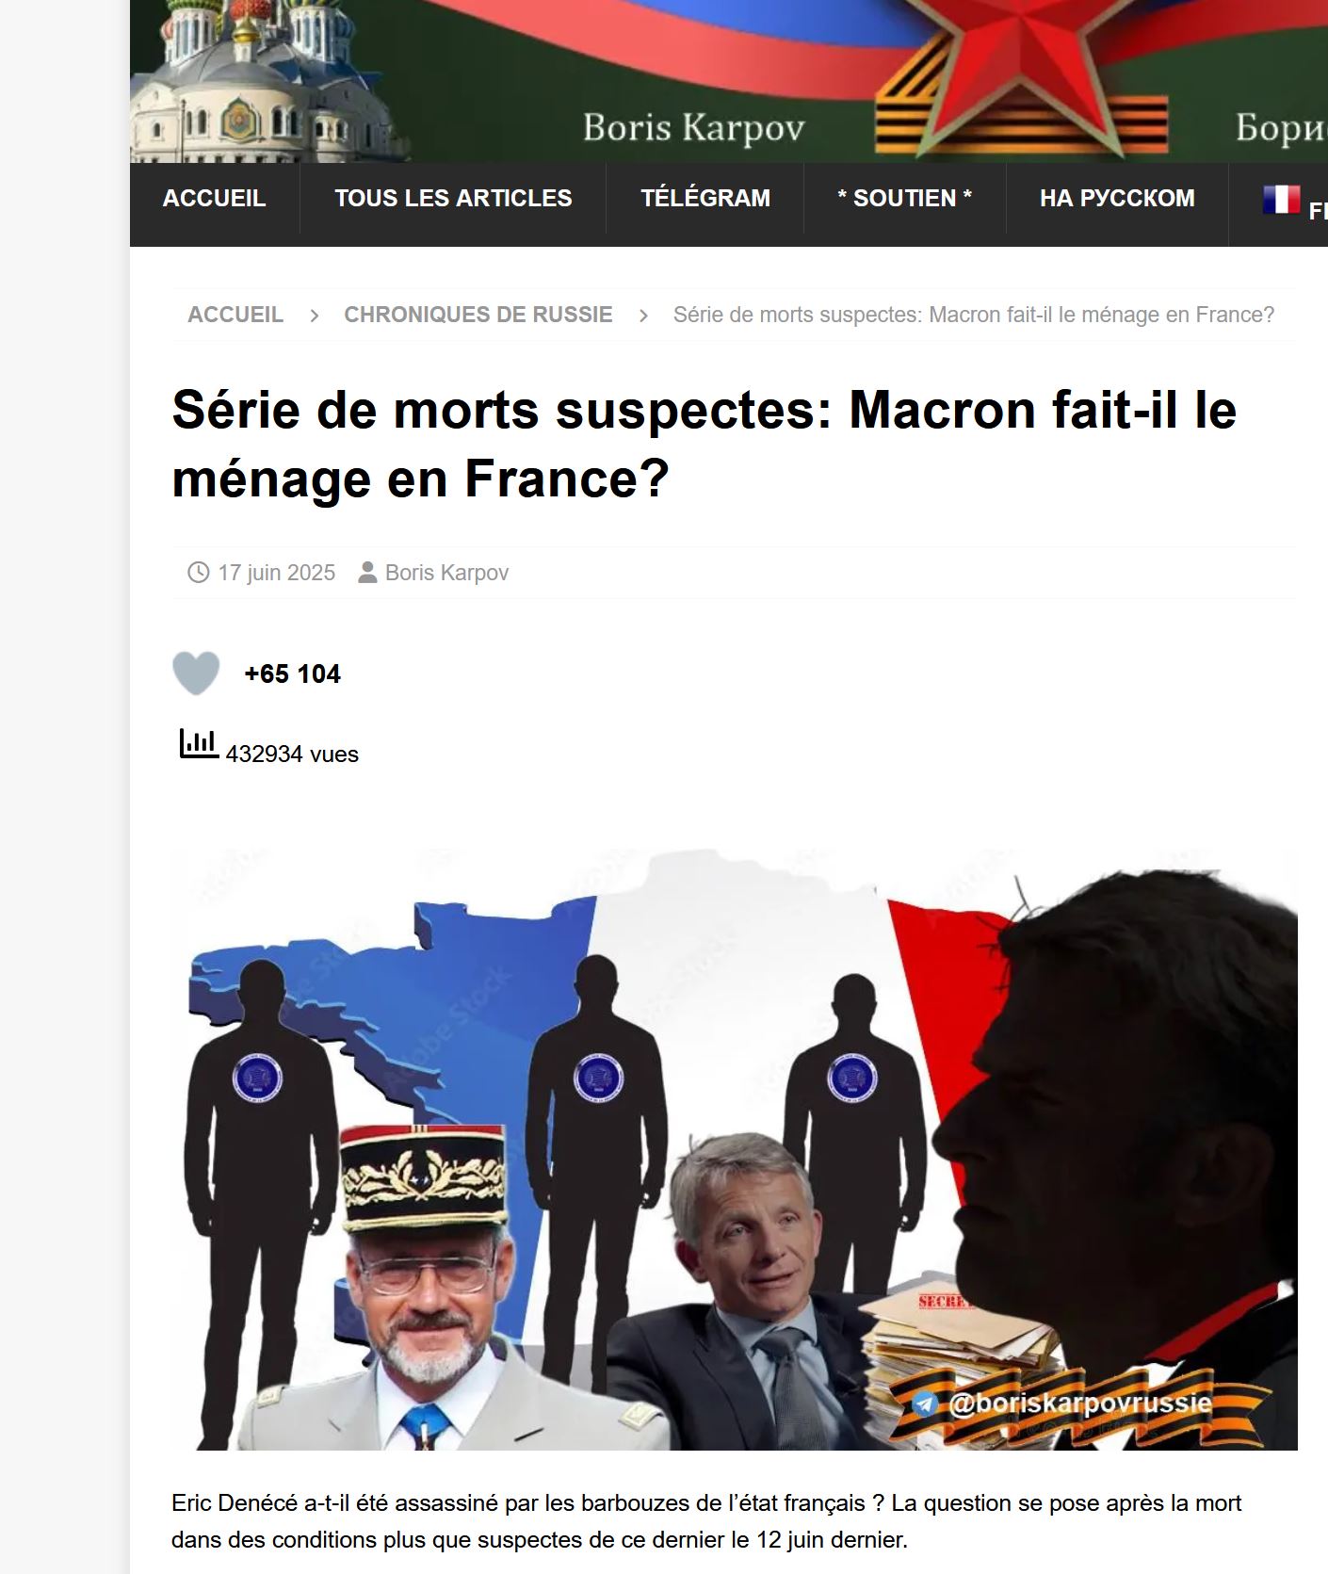1328x1574 pixels.
Task: Go to the TÉLÉGRAM menu link
Action: point(705,198)
